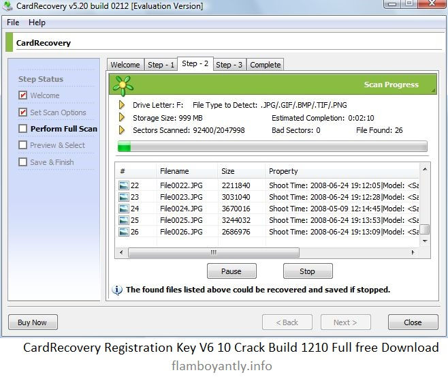The width and height of the screenshot is (448, 379).
Task: Click the arrow bullet beside Sectors Scanned
Action: click(x=122, y=130)
